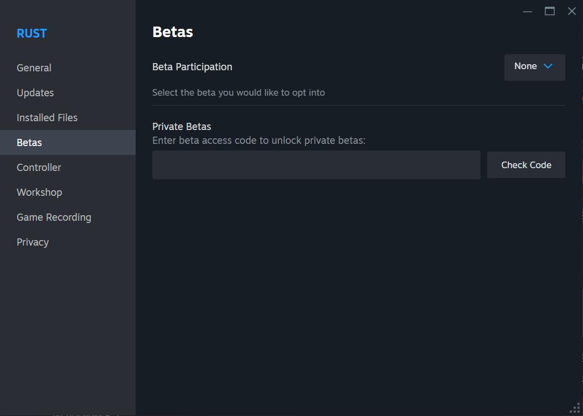Screen dimensions: 583x416
Task: Click the Check Code button
Action: (x=526, y=164)
